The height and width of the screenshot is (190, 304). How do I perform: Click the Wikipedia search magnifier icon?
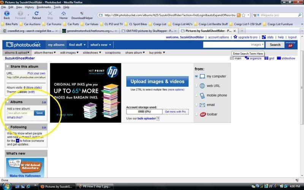299,15
